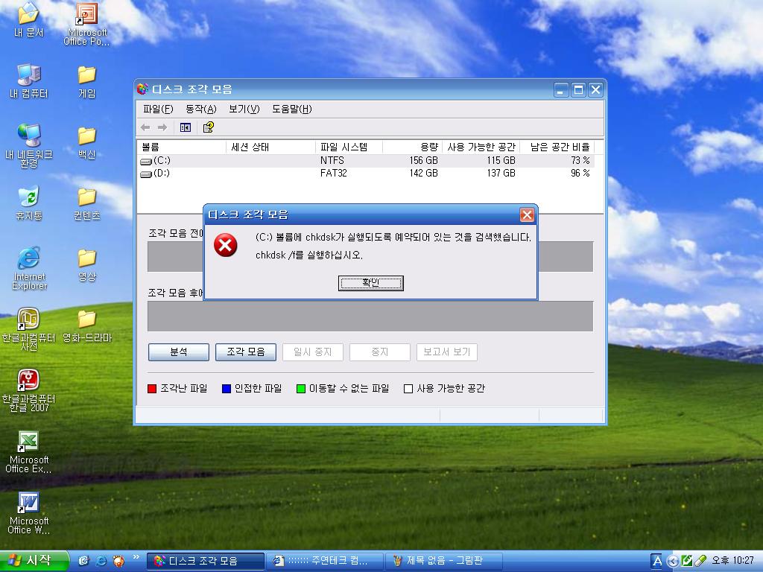Click the help toolbar icon
This screenshot has width=763, height=572.
point(209,127)
